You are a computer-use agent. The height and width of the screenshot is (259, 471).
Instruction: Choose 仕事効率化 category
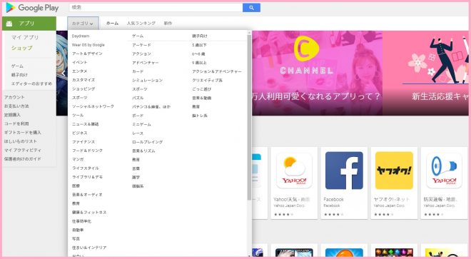pos(81,221)
